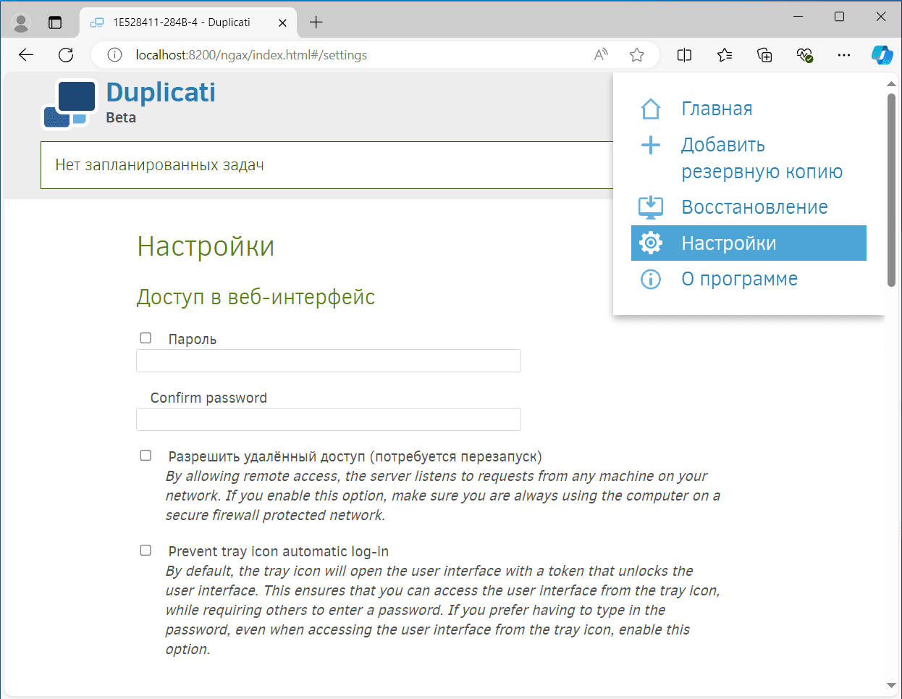
Task: Select Добавить резервную копию menu entry
Action: point(749,158)
